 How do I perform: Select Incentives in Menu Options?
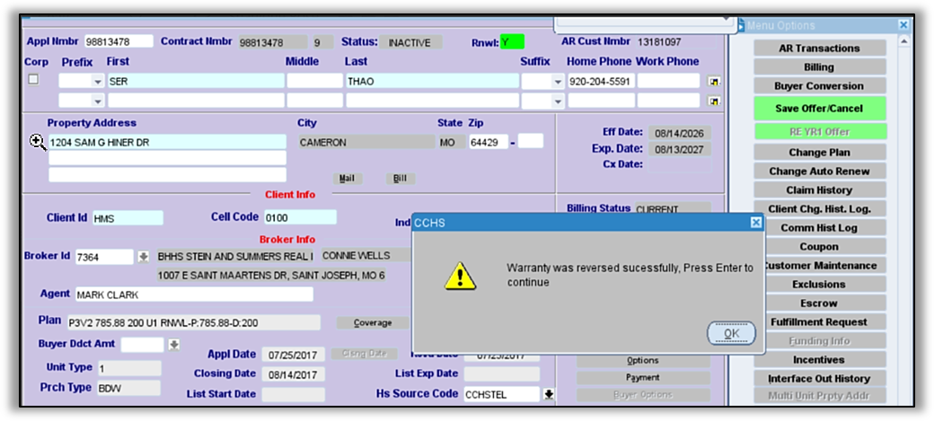coord(819,360)
